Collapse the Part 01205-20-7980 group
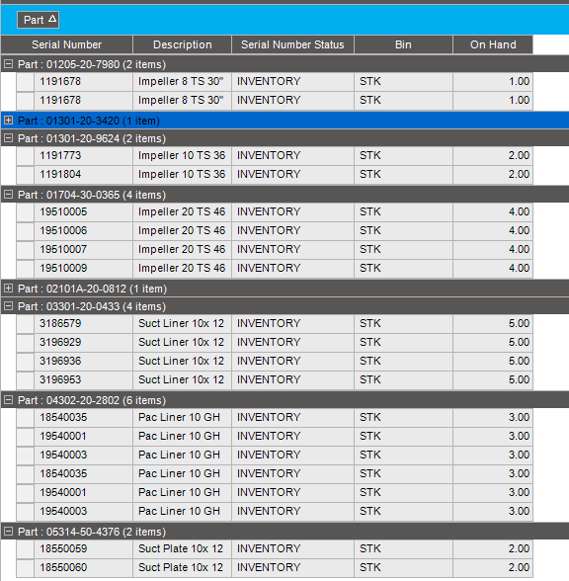Image resolution: width=569 pixels, height=581 pixels. coord(8,64)
